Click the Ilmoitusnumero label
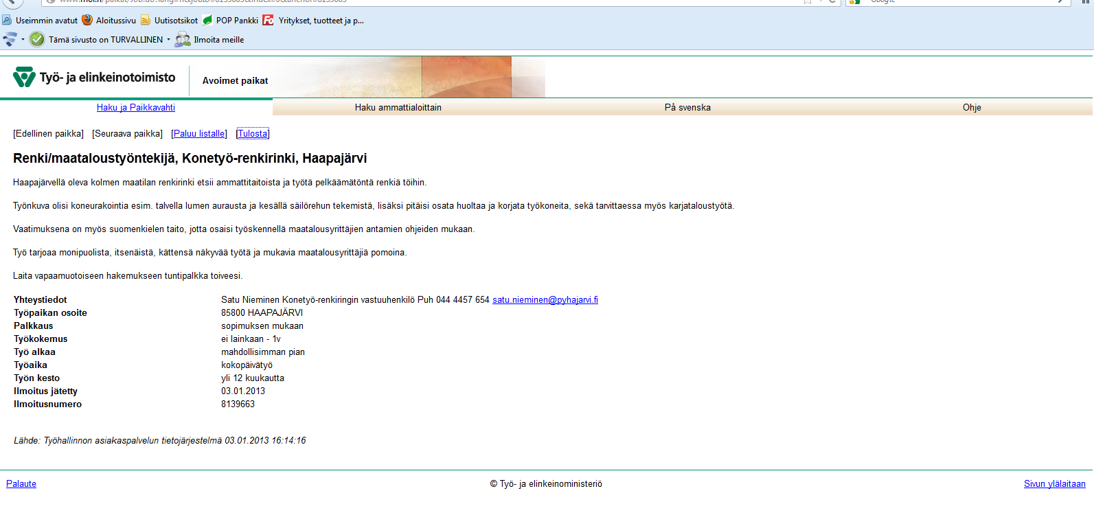Screen dimensions: 1094x515 click(48, 404)
